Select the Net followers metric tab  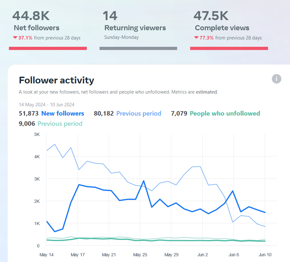[37, 28]
